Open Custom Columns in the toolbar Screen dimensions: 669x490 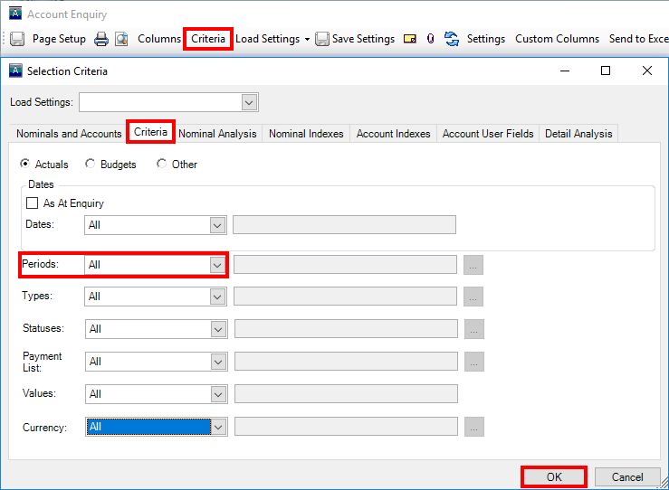[557, 39]
